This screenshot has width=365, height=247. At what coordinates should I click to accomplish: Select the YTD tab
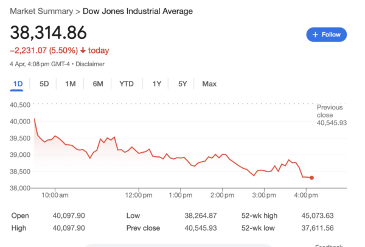(127, 84)
